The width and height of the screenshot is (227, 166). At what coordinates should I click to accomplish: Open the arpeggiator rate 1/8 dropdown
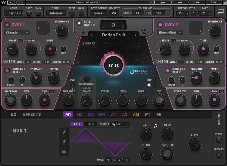click(x=205, y=13)
